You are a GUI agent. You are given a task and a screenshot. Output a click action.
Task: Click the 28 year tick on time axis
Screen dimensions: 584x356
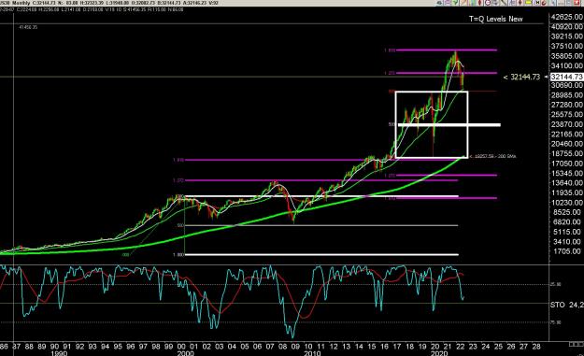(x=536, y=347)
